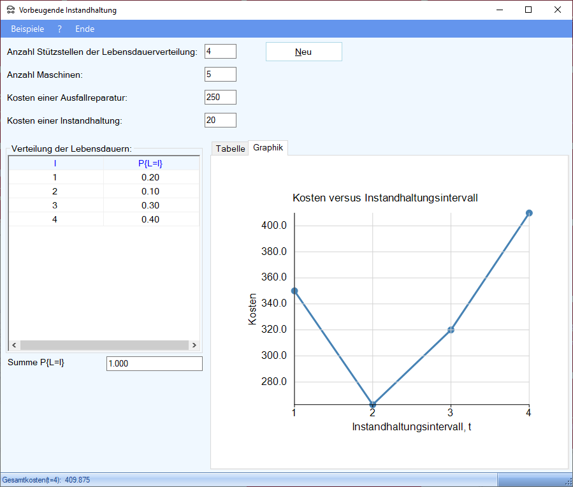The height and width of the screenshot is (487, 573).
Task: Click the Ende menu item
Action: 85,29
